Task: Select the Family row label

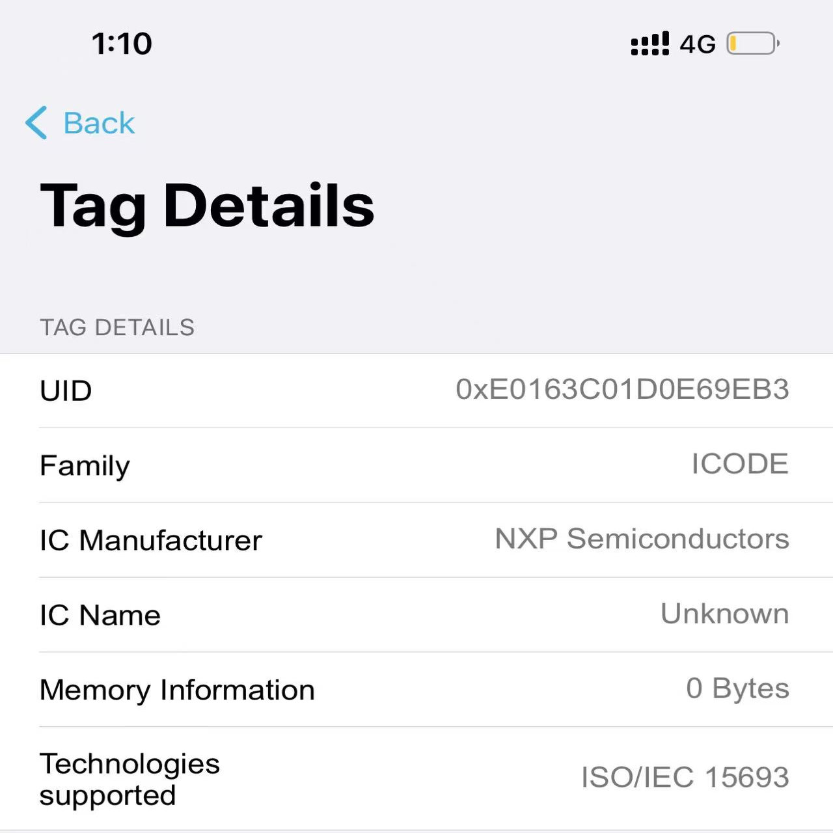Action: point(85,466)
